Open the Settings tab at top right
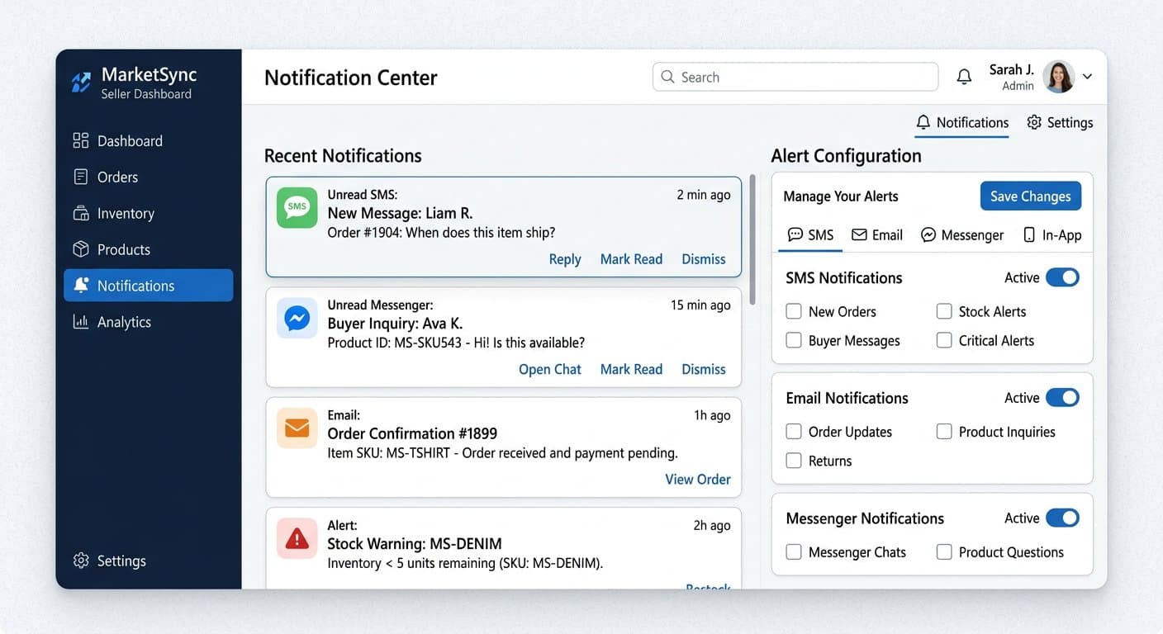This screenshot has width=1163, height=634. (x=1060, y=123)
